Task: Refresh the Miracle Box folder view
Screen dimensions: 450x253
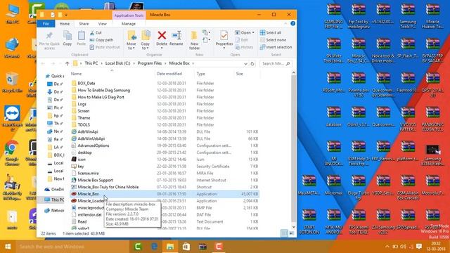Action: [x=252, y=63]
